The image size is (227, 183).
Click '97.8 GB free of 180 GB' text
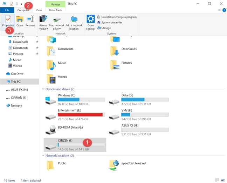tap(73, 104)
